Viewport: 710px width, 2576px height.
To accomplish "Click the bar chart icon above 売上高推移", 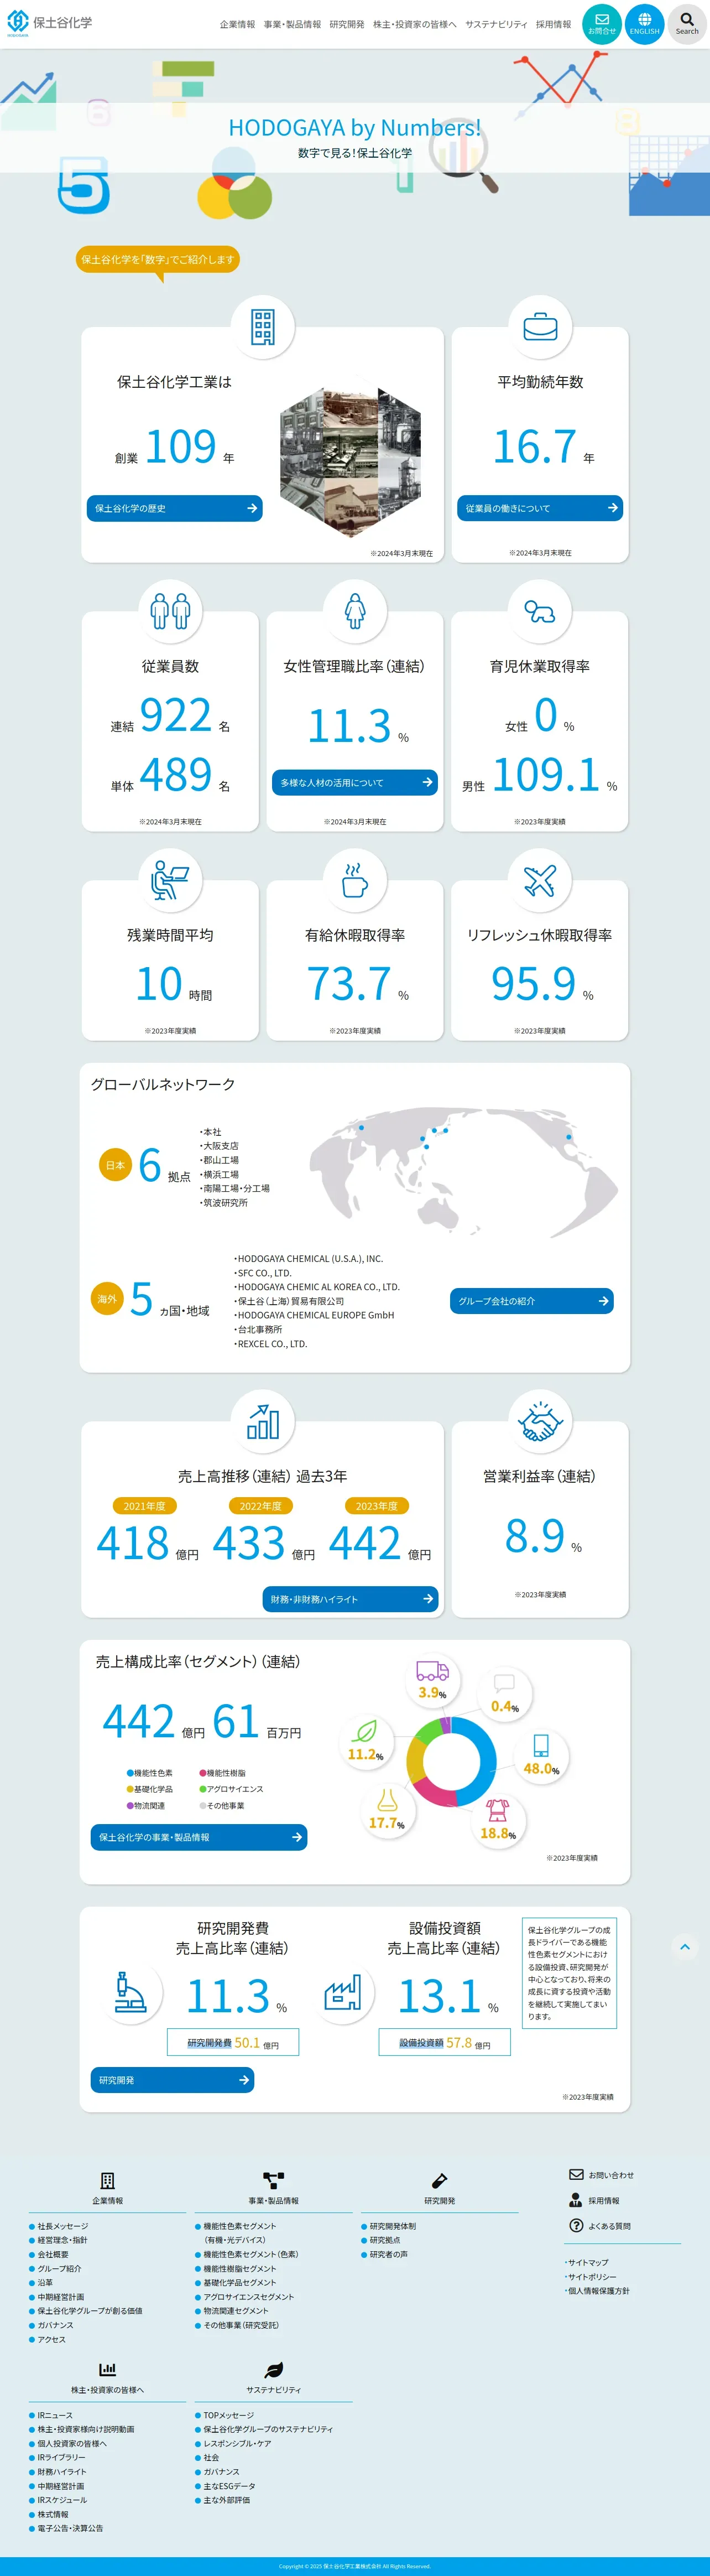I will [263, 1421].
